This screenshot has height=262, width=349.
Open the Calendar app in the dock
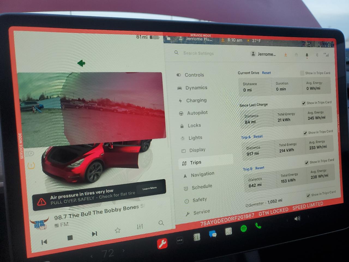tap(196, 237)
